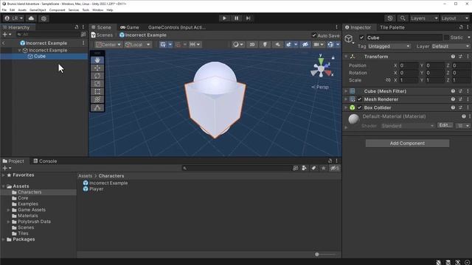Toggle 2D scene view mode
This screenshot has height=265, width=472.
(x=252, y=44)
